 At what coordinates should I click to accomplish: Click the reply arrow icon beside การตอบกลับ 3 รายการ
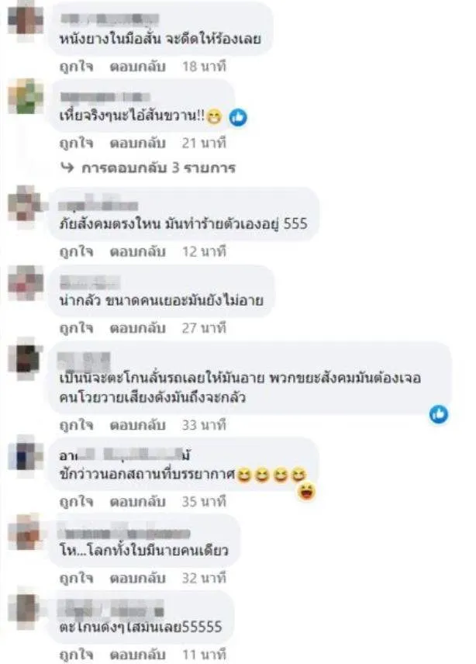[67, 168]
